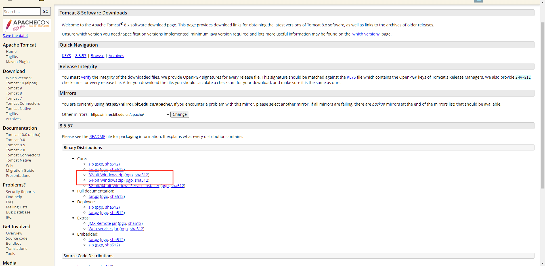
Task: Open Tools under Get Involved
Action: pos(11,254)
